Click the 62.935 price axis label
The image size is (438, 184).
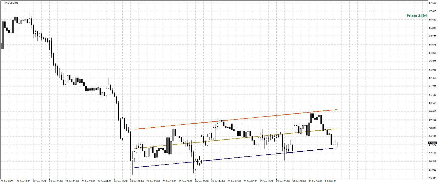[433, 70]
